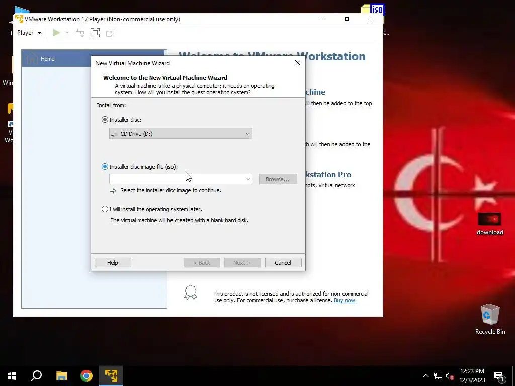
Task: Open the Player menu
Action: click(x=29, y=33)
